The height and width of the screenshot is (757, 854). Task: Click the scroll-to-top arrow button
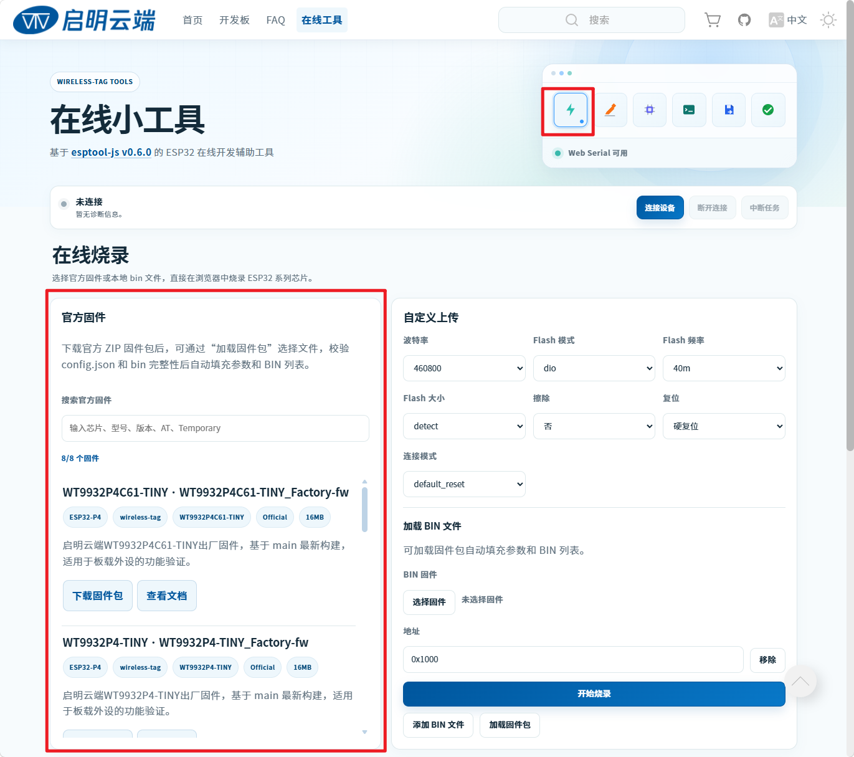coord(800,681)
